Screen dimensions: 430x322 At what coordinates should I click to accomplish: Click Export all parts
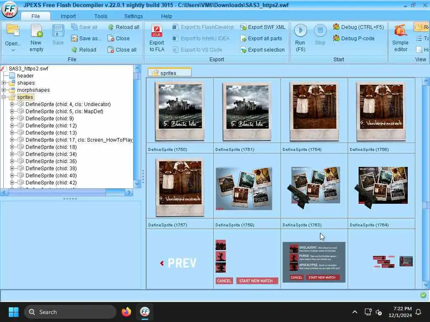pyautogui.click(x=261, y=38)
